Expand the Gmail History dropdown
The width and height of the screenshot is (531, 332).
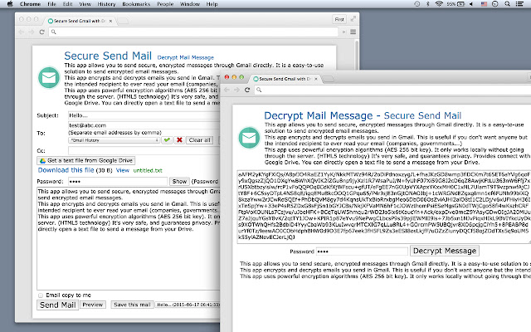[114, 140]
